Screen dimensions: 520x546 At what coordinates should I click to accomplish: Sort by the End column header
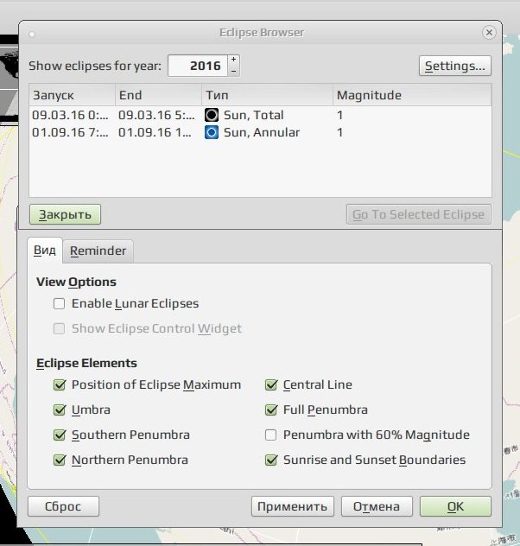tap(158, 95)
